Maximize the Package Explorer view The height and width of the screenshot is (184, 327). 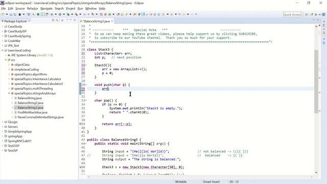(x=75, y=20)
